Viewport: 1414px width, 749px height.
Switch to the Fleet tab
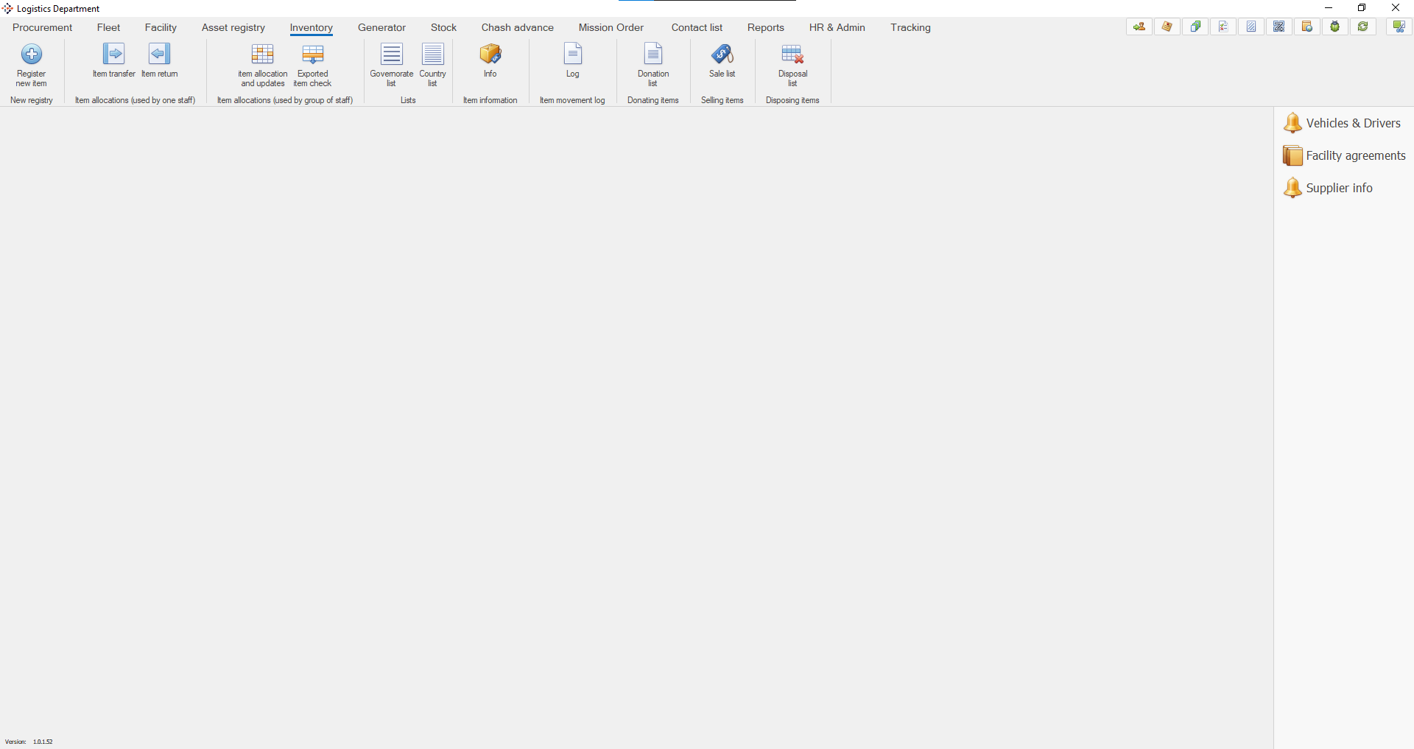click(x=108, y=27)
